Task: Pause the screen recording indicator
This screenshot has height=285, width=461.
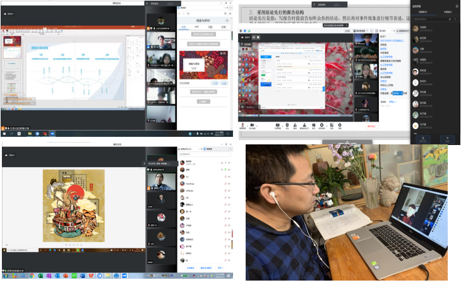Action: coord(254,37)
